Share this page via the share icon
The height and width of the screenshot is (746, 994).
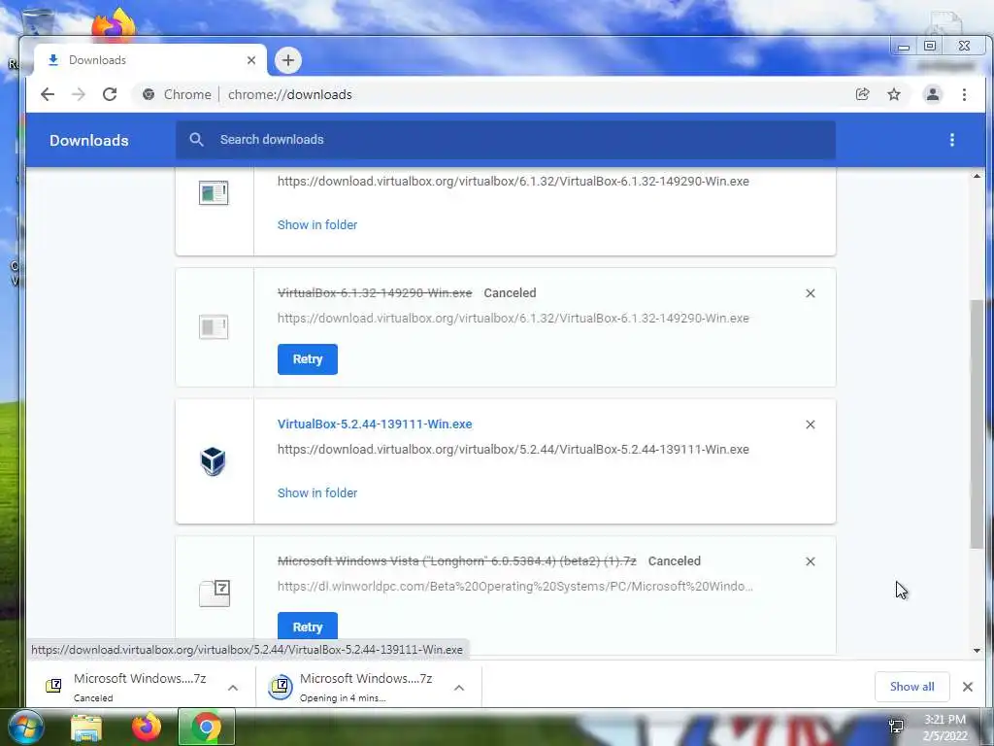point(863,94)
